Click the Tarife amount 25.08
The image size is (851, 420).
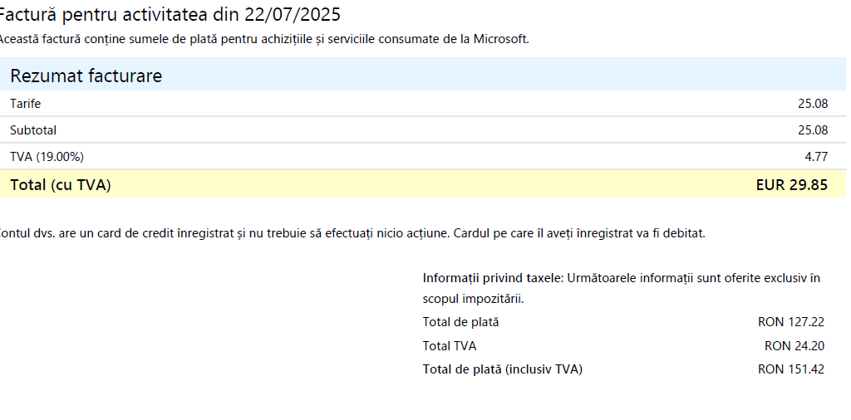813,104
